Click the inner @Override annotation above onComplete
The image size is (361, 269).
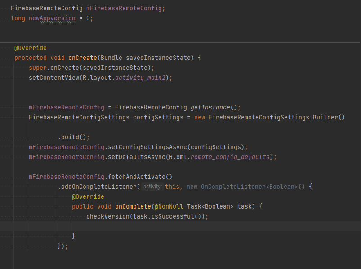[88, 197]
